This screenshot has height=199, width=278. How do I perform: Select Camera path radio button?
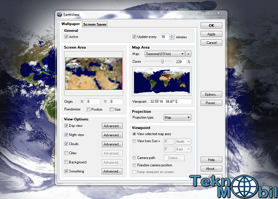(x=134, y=158)
